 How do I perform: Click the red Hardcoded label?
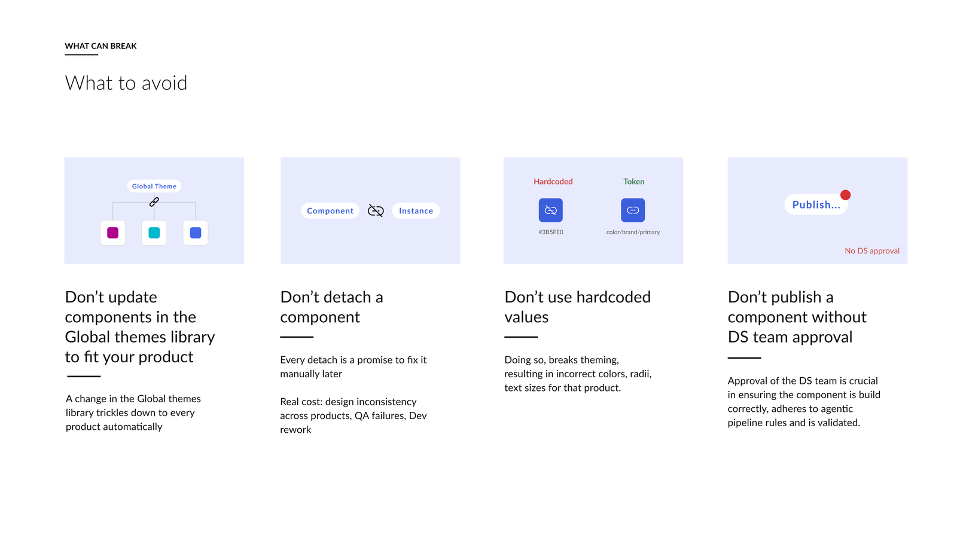(553, 182)
